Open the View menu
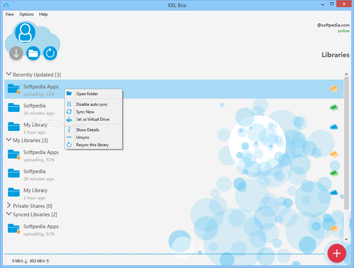 (10, 14)
